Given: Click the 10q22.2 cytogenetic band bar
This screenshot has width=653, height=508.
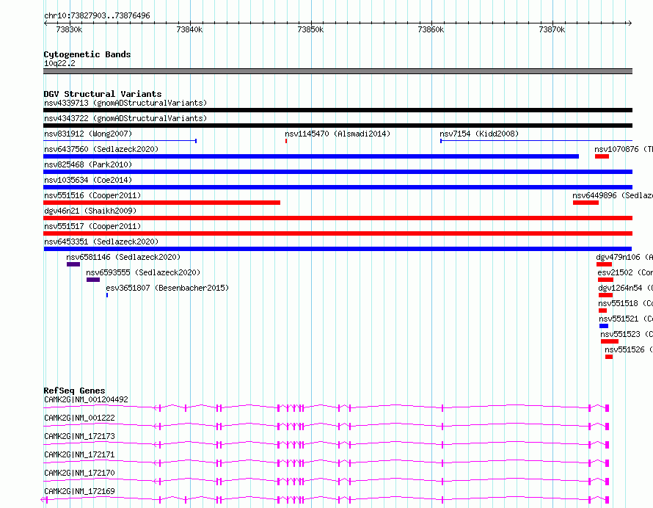Looking at the screenshot, I should (x=338, y=71).
